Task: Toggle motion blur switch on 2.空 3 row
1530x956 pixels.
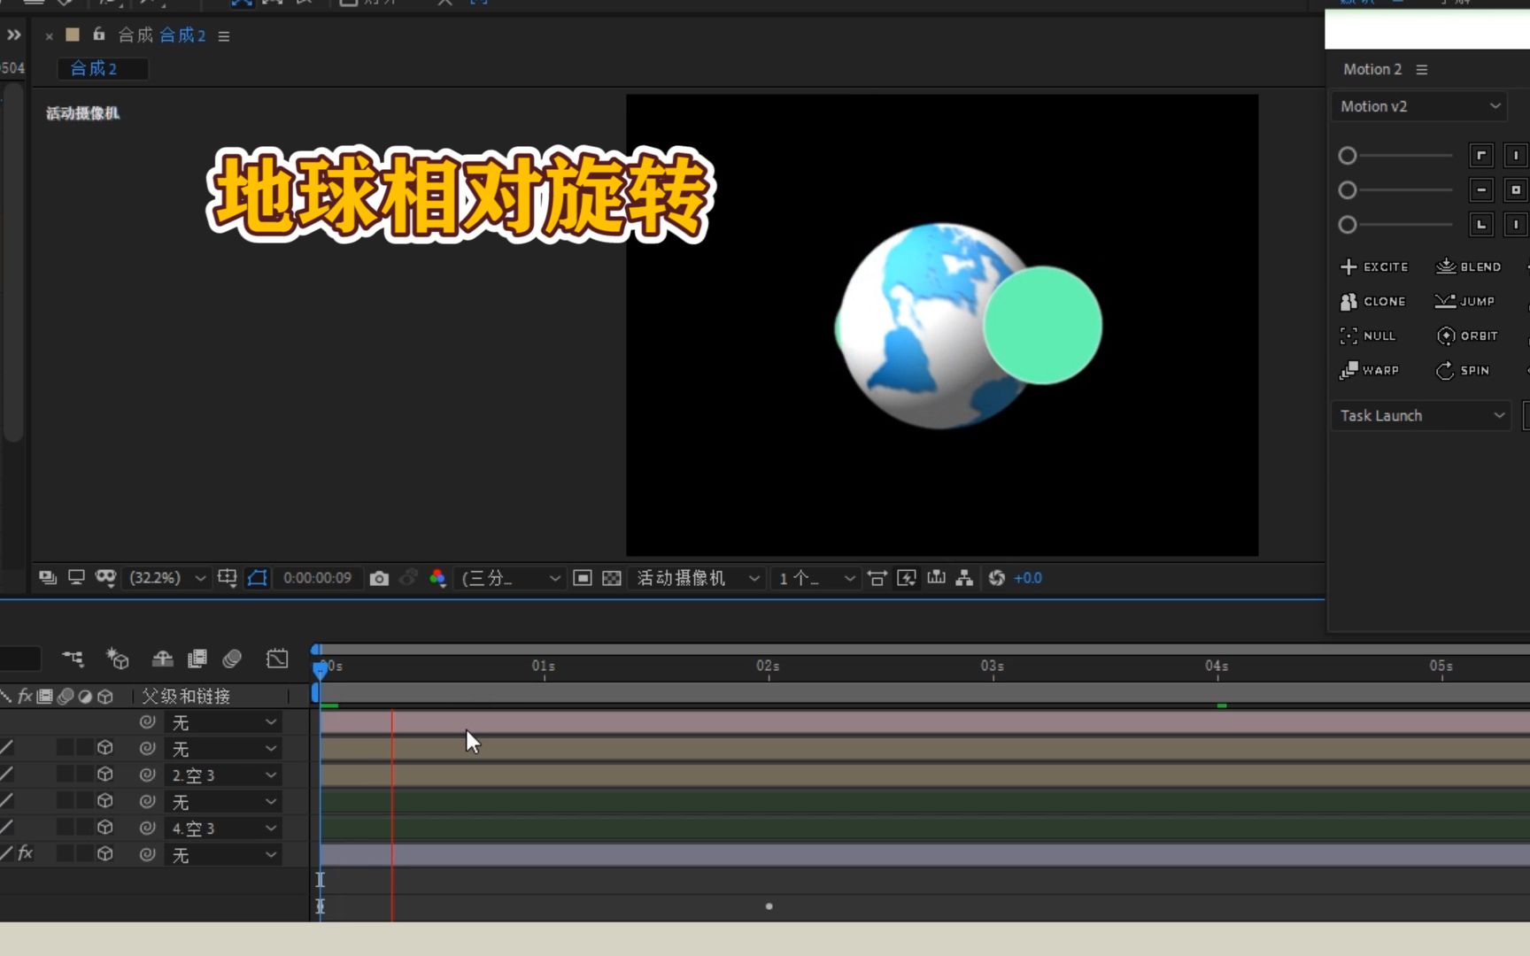Action: pos(66,775)
